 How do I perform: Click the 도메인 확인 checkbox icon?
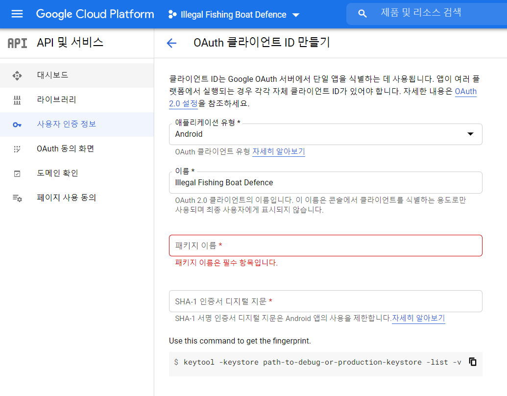pyautogui.click(x=17, y=173)
